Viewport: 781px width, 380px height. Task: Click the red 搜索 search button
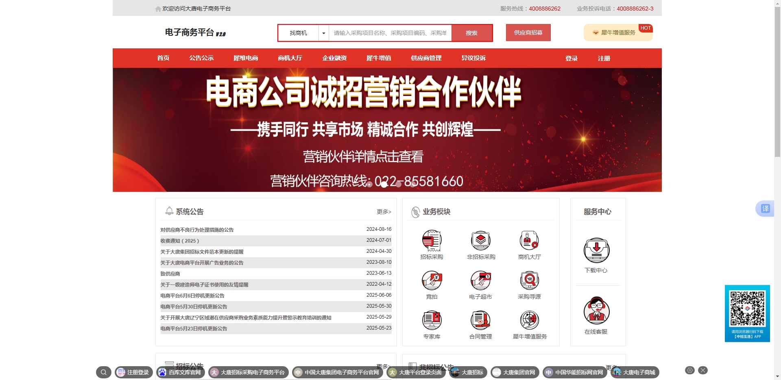pyautogui.click(x=471, y=33)
